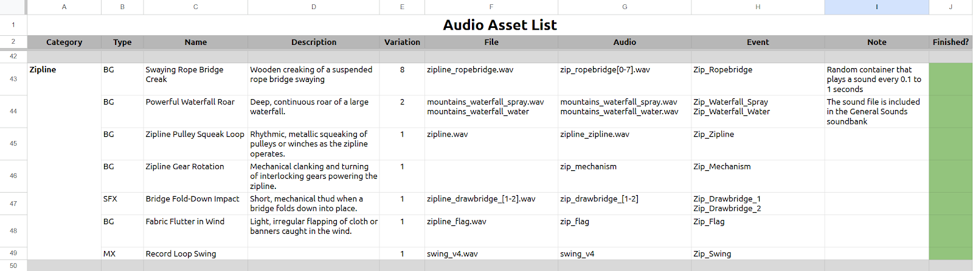Select the row 50 header number
Viewport: 973px width, 271px height.
click(x=13, y=266)
